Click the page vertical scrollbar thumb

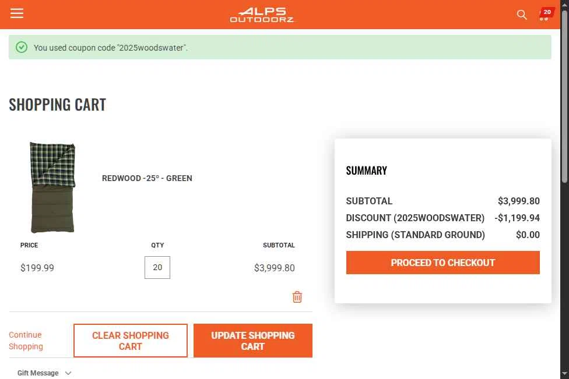(564, 96)
